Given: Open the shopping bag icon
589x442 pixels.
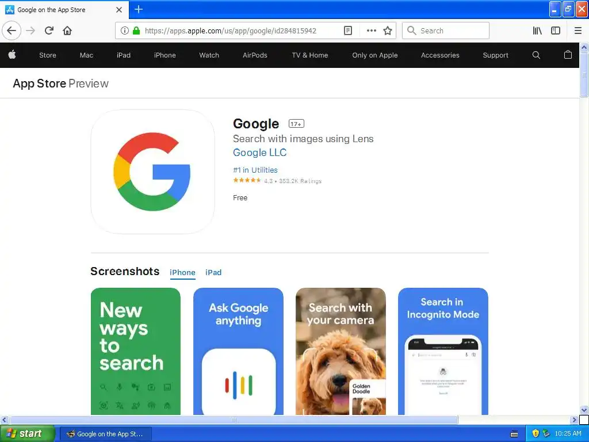Looking at the screenshot, I should click(x=568, y=55).
